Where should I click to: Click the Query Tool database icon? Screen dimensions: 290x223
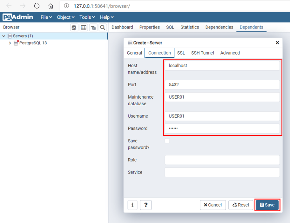pyautogui.click(x=74, y=28)
